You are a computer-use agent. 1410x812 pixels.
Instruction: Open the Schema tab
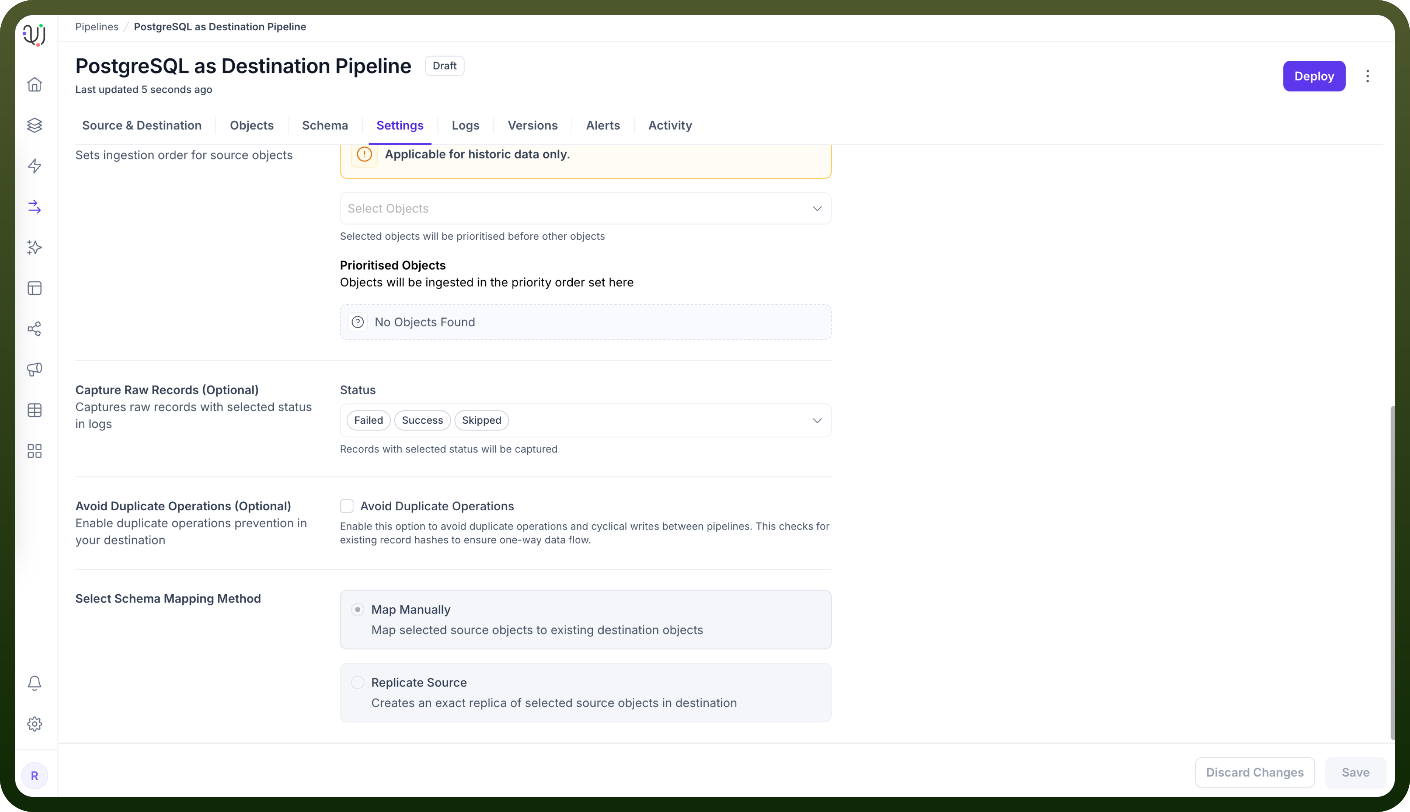point(325,126)
